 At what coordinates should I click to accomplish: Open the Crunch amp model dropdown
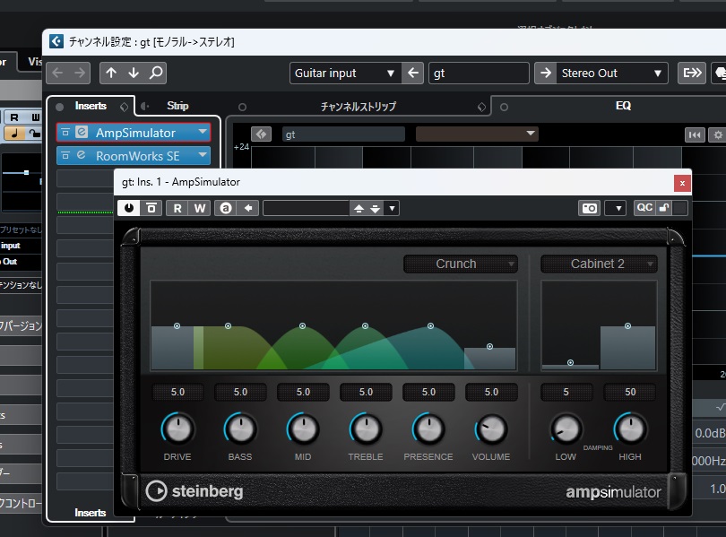click(x=460, y=264)
